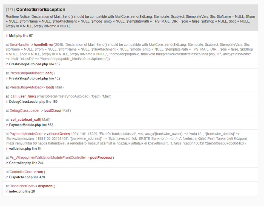Select the run method link
264x206 pixels.
pos(39,171)
